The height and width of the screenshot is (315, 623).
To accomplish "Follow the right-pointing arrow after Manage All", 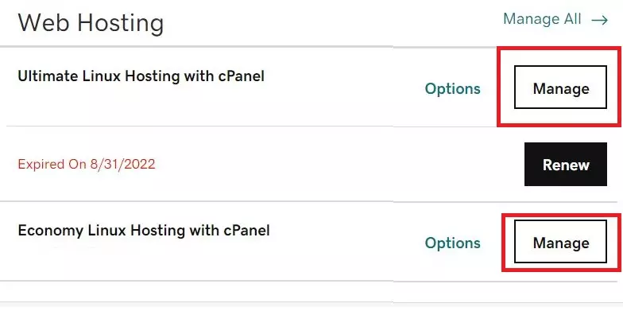I will (x=599, y=20).
